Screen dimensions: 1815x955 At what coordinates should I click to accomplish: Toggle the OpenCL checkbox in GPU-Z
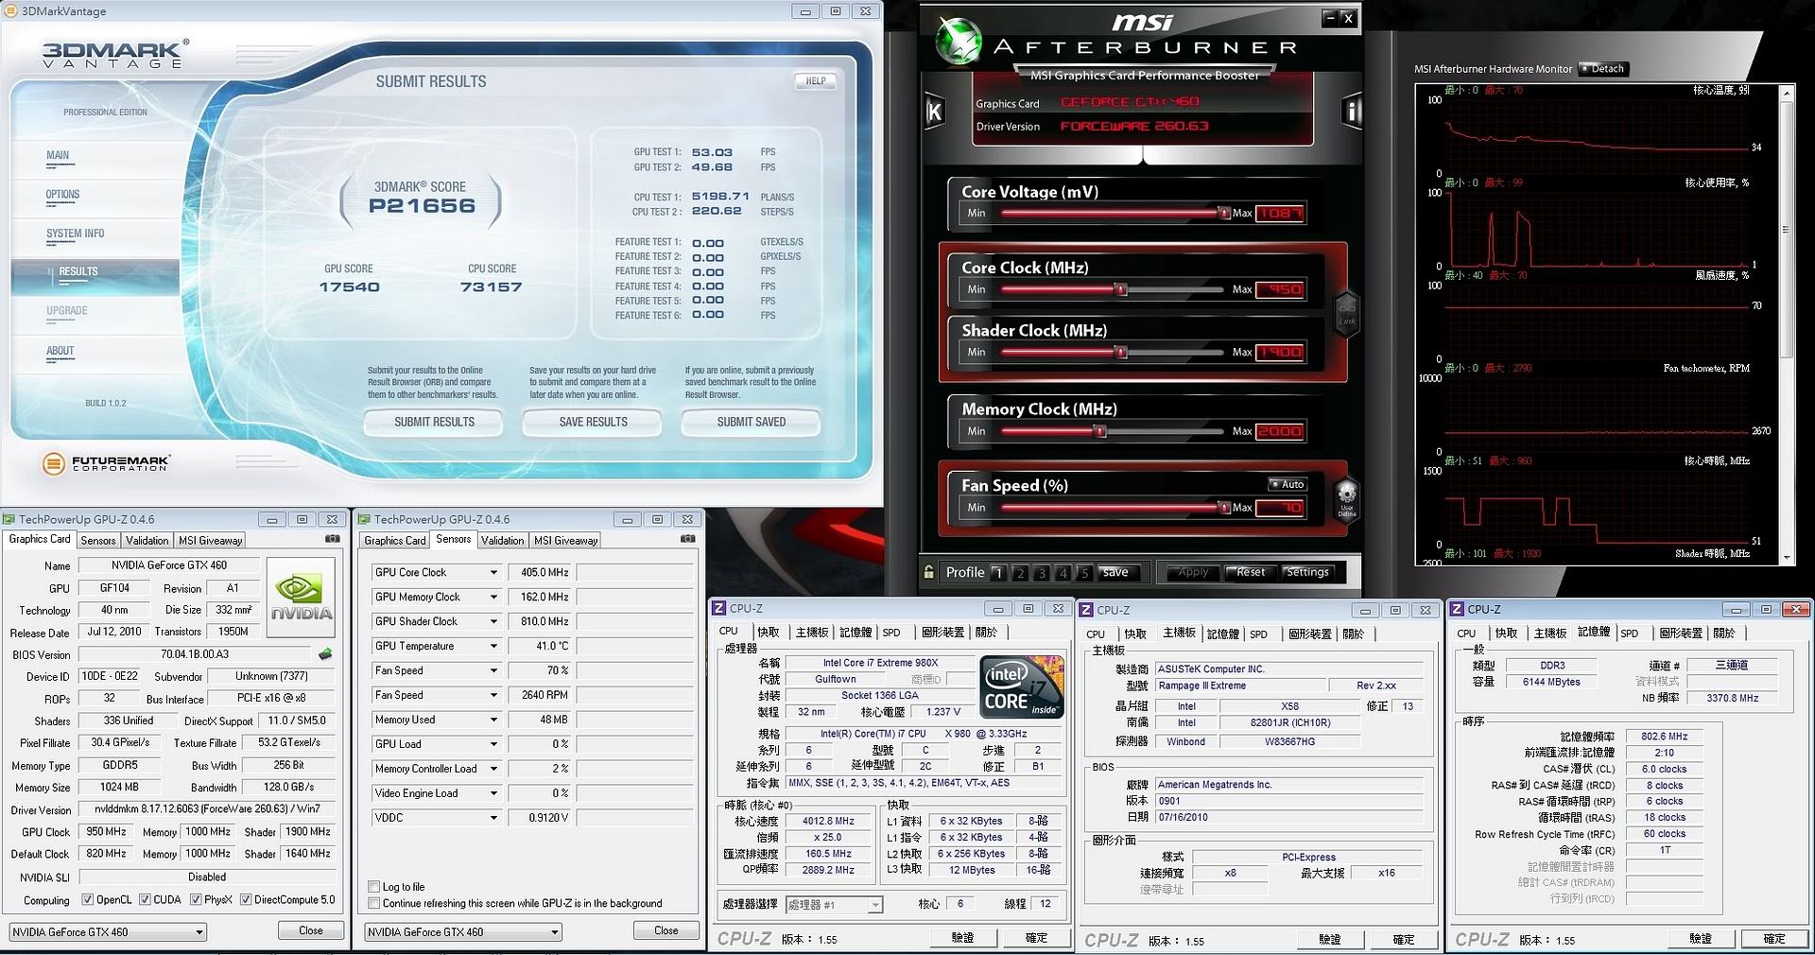[x=88, y=900]
